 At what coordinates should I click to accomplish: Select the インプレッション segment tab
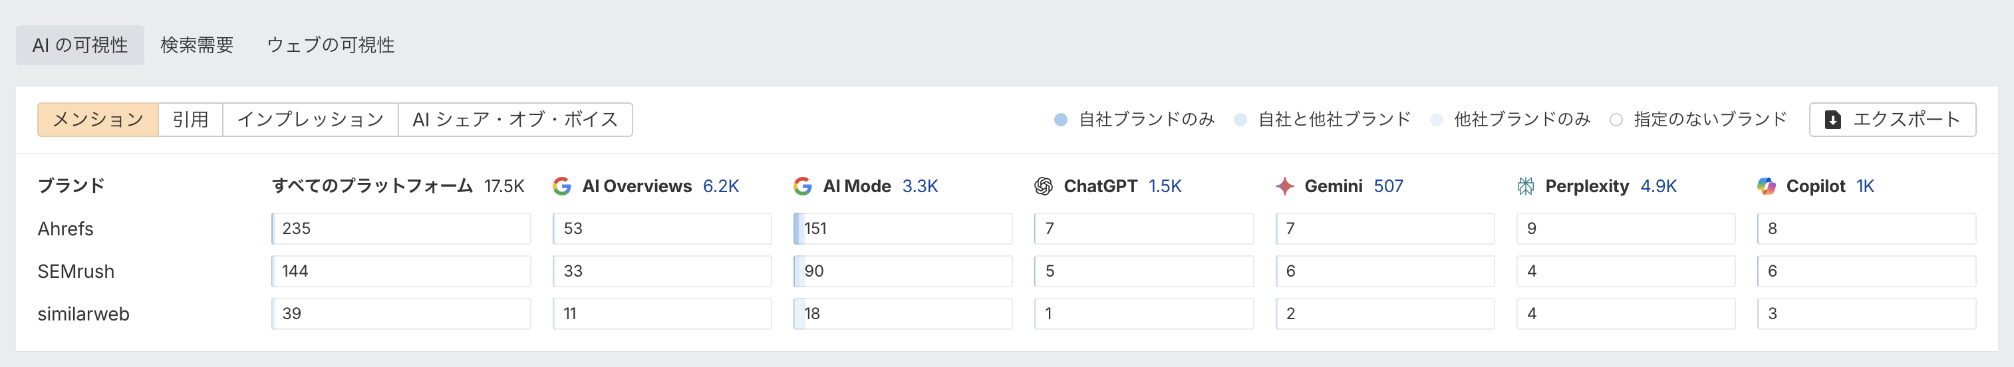pyautogui.click(x=311, y=120)
